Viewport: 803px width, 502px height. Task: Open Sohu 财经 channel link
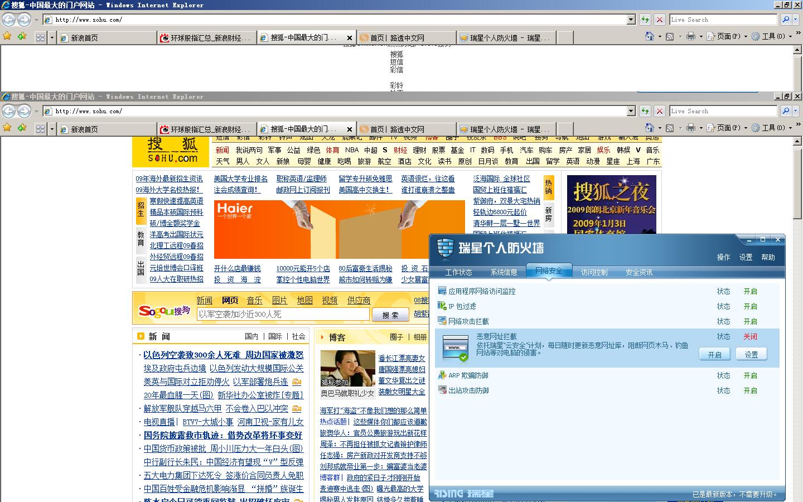400,149
